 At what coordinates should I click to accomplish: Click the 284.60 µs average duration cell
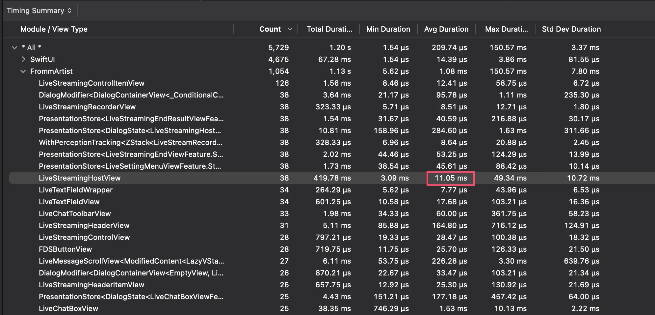(449, 130)
